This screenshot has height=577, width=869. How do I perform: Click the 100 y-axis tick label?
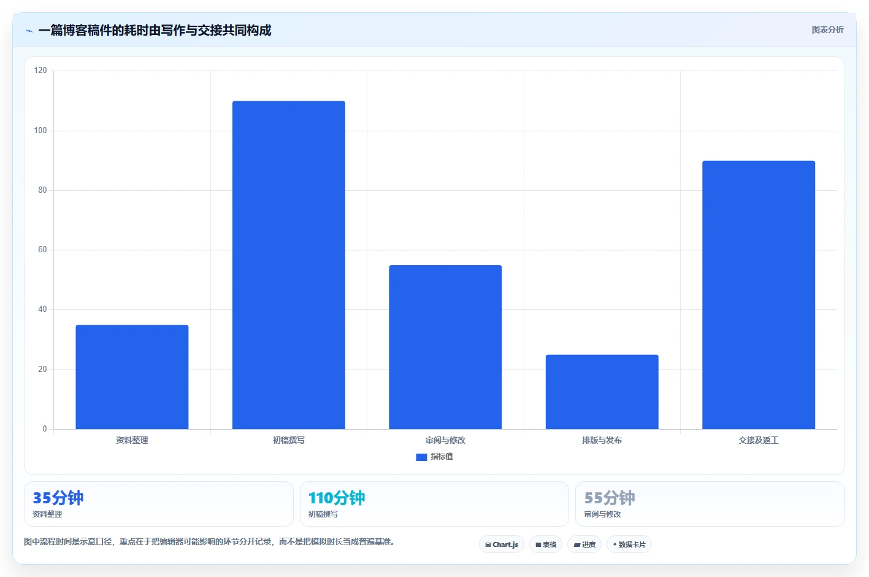click(x=40, y=130)
